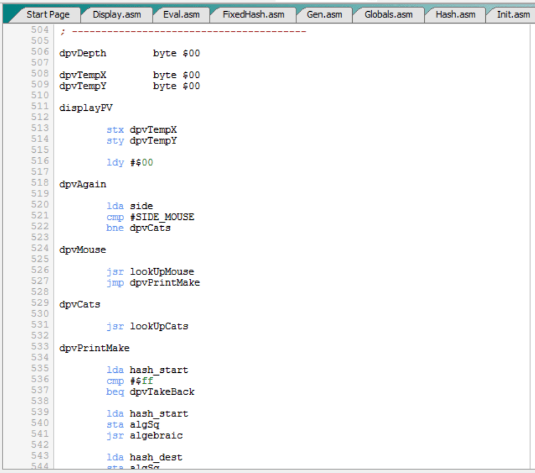Select the Hash.asm tab
This screenshot has width=535, height=473.
[x=455, y=15]
